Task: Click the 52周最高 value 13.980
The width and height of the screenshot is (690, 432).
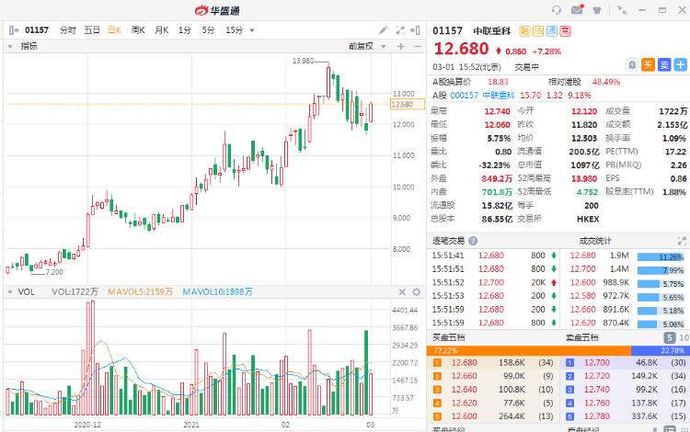Action: [x=584, y=178]
